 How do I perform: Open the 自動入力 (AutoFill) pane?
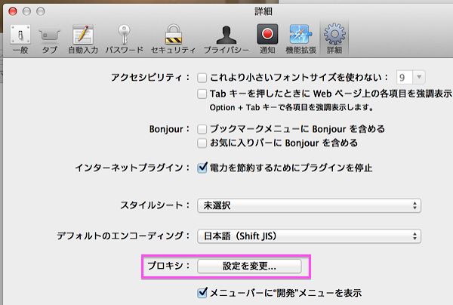pos(83,39)
